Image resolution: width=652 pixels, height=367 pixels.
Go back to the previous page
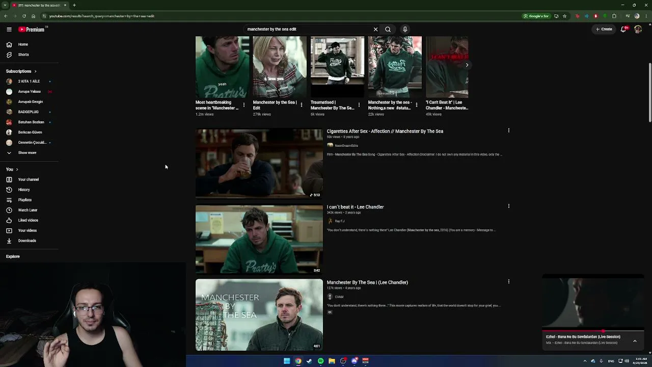point(6,16)
